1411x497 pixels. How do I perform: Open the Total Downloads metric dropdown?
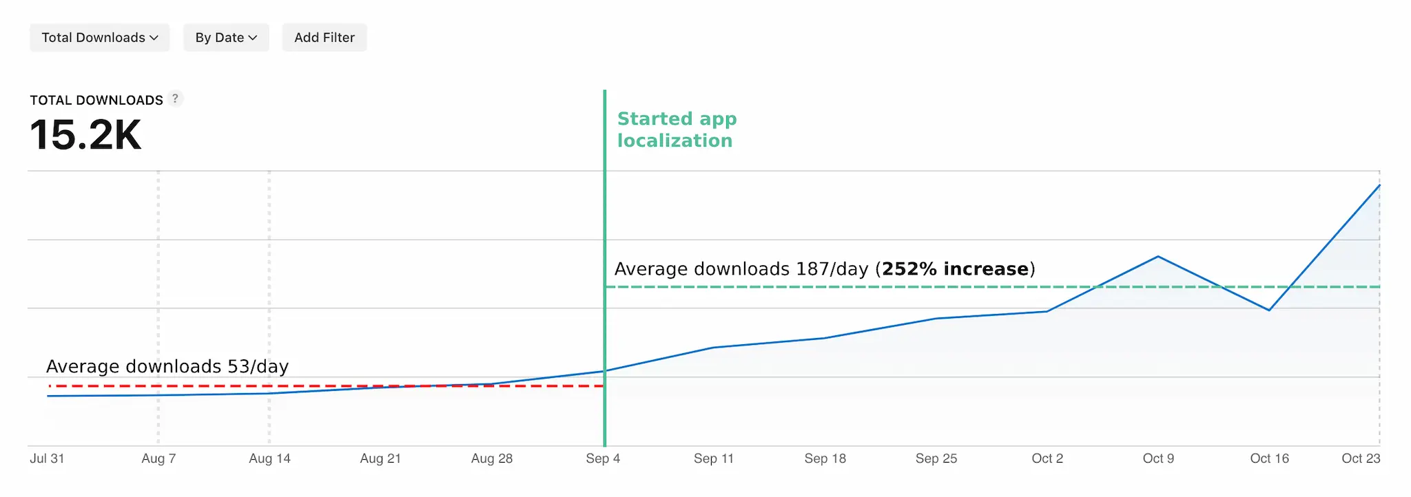(99, 37)
